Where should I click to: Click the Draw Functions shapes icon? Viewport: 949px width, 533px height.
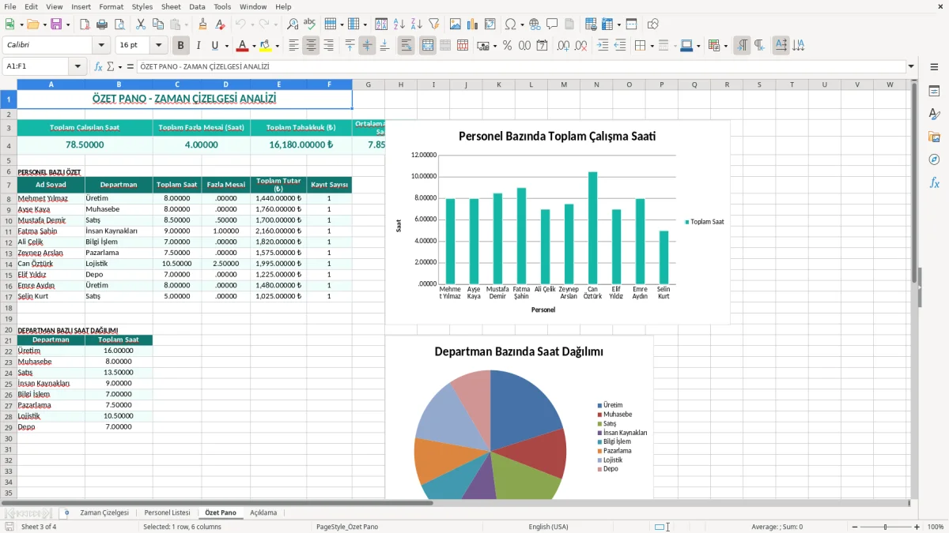(652, 24)
